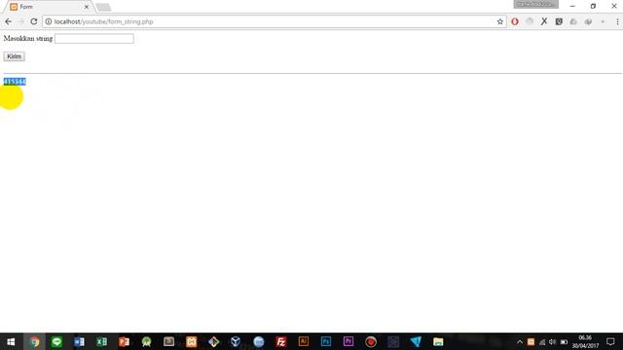Open the blue globe taskbar icon
Viewport: 623px width, 350px height.
[x=258, y=341]
